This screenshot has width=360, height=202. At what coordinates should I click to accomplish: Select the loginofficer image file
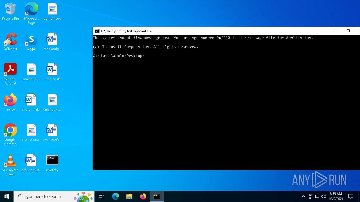[x=53, y=12]
